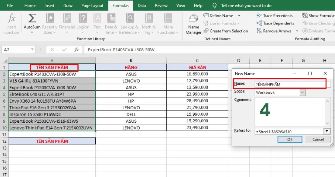This screenshot has height=177, width=335.
Task: Click Trace Dependents
Action: point(275,23)
